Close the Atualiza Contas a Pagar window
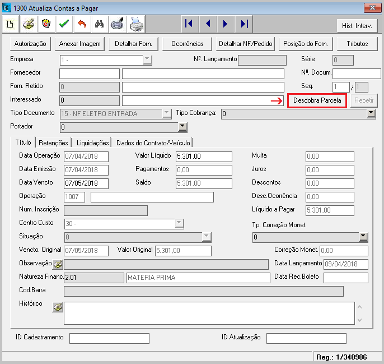Screen dimensions: 384x364 [372, 8]
